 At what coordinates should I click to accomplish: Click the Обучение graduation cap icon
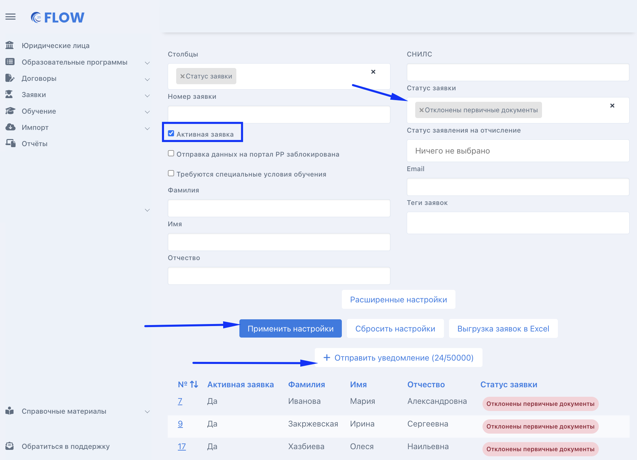click(x=10, y=111)
